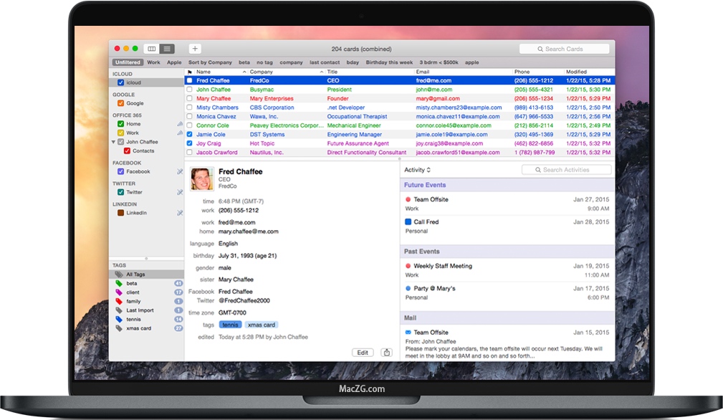Image resolution: width=723 pixels, height=420 pixels.
Task: Toggle the icloud account checkbox
Action: point(121,82)
